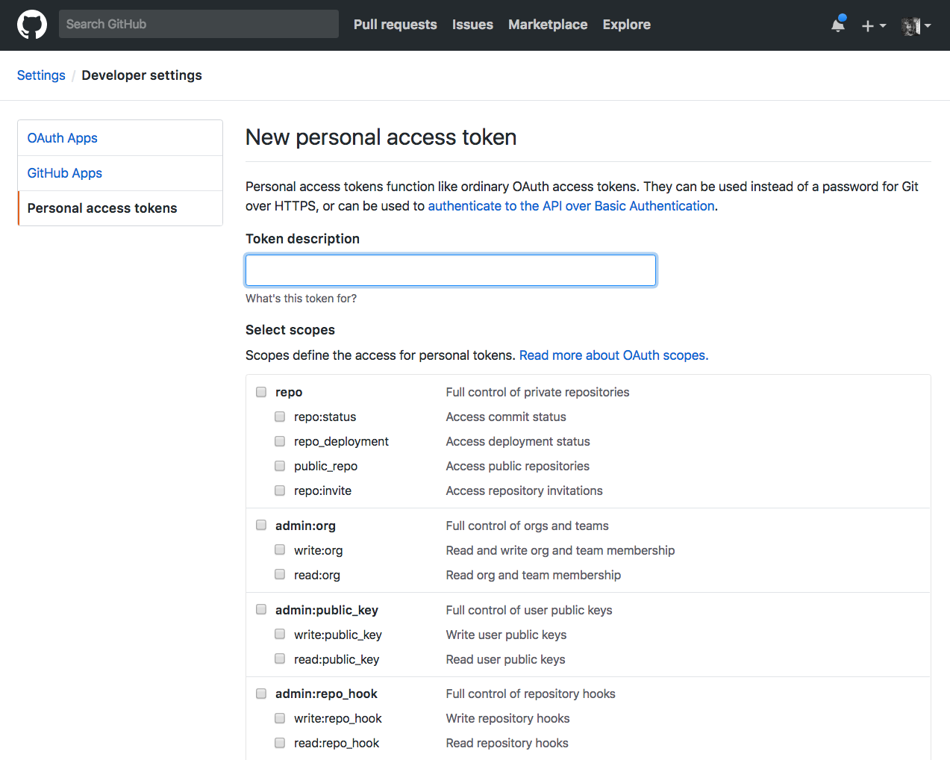Follow the Read more about OAuth scopes link
Image resolution: width=950 pixels, height=760 pixels.
coord(613,355)
